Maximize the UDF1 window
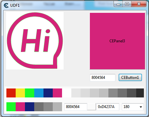Image resolution: width=149 pixels, height=117 pixels. (127, 4)
